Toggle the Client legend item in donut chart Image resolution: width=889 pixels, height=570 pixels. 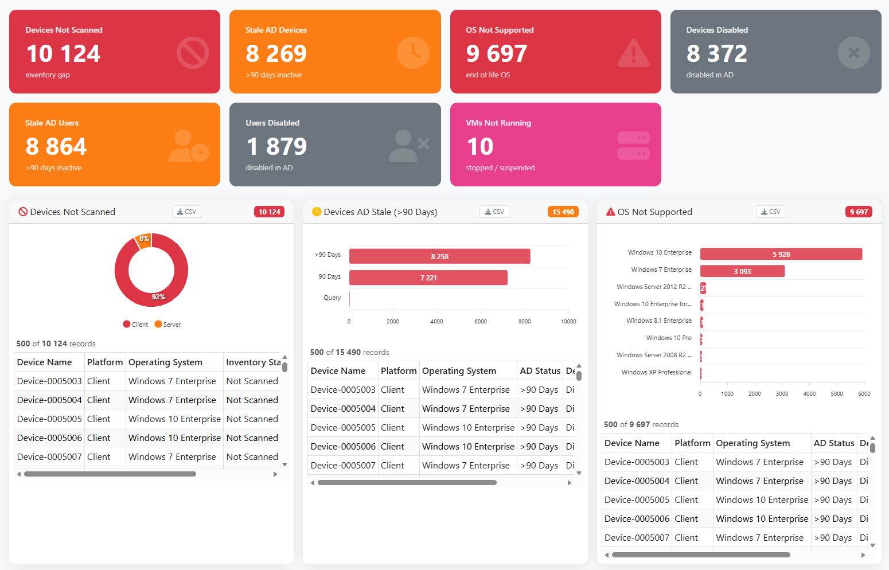tap(135, 325)
